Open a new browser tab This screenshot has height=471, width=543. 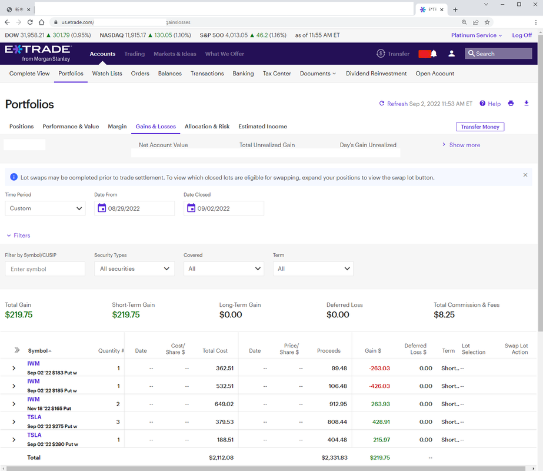click(455, 9)
